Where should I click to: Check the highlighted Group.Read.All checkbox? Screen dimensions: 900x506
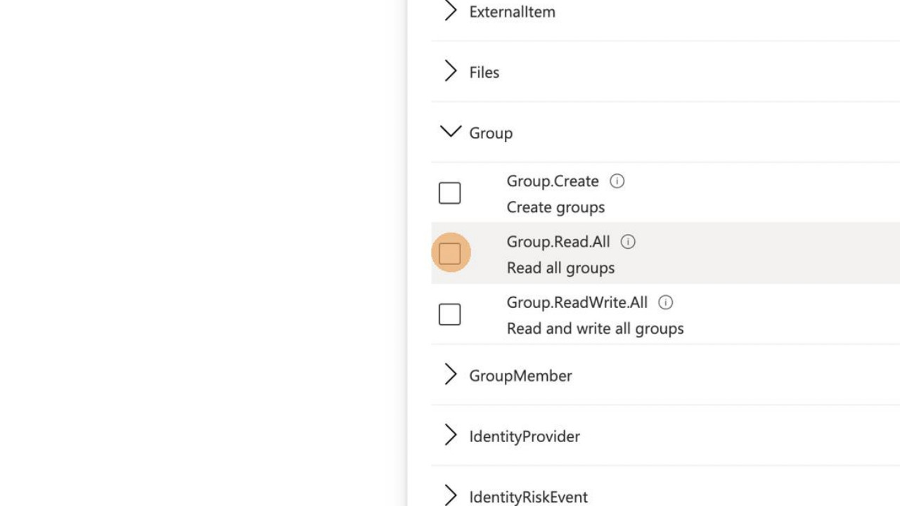[450, 253]
